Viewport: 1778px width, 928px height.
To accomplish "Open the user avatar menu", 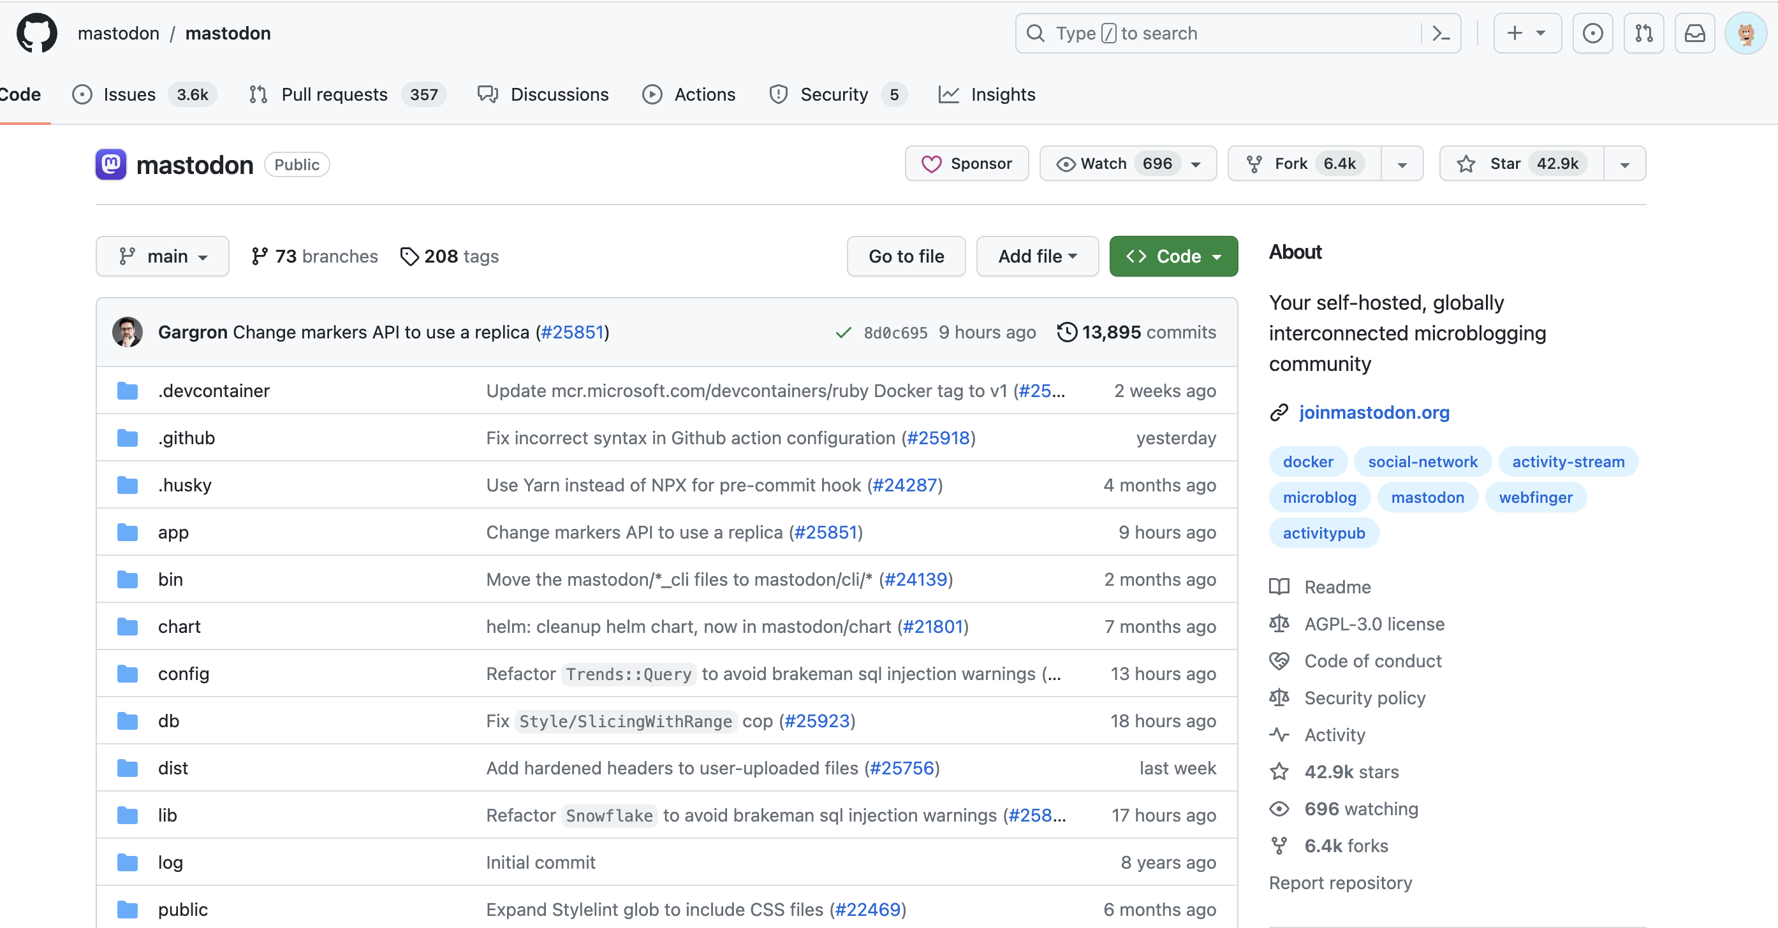I will tap(1745, 33).
